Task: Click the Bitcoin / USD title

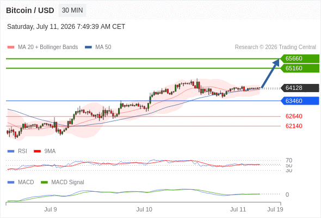Action: [30, 10]
